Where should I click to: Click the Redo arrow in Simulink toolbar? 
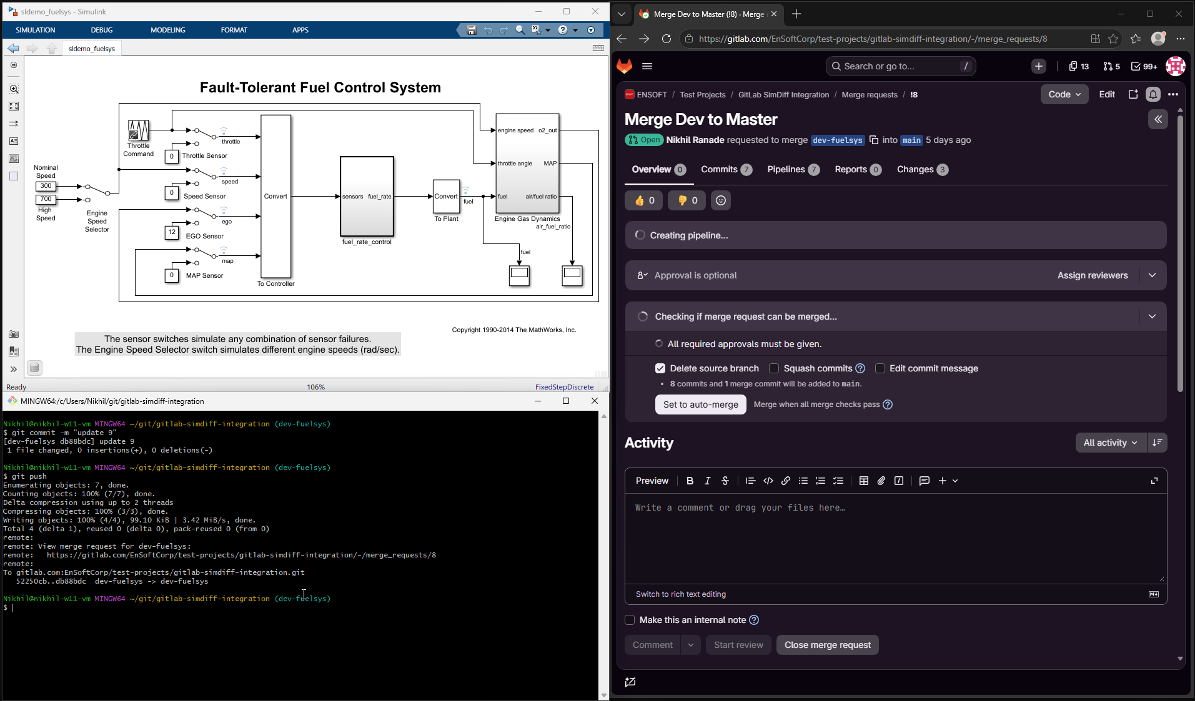tap(503, 30)
